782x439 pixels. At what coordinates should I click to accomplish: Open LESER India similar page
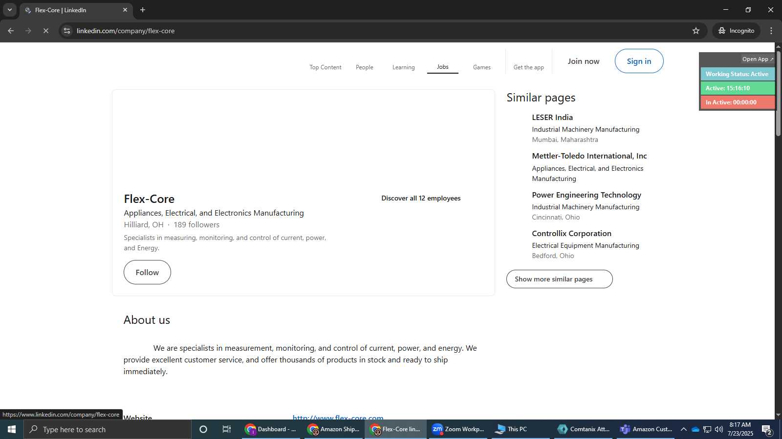(552, 118)
